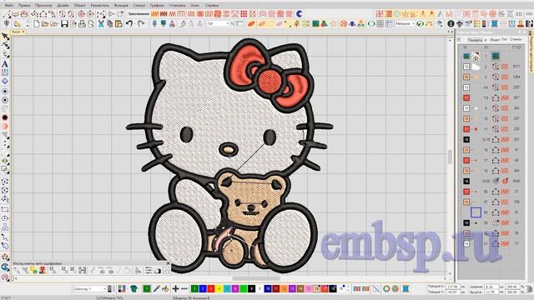Click the eyedropper color pick icon

pos(156,289)
